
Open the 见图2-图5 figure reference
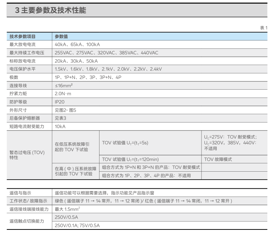(x=65, y=110)
